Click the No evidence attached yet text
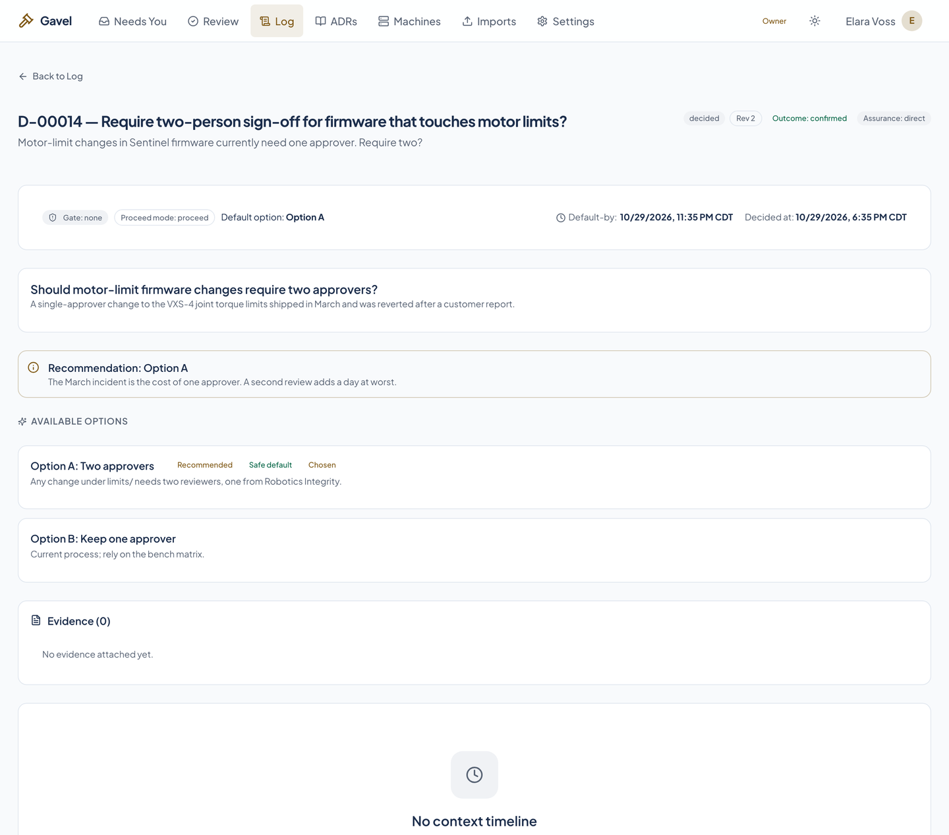The image size is (949, 835). click(98, 654)
